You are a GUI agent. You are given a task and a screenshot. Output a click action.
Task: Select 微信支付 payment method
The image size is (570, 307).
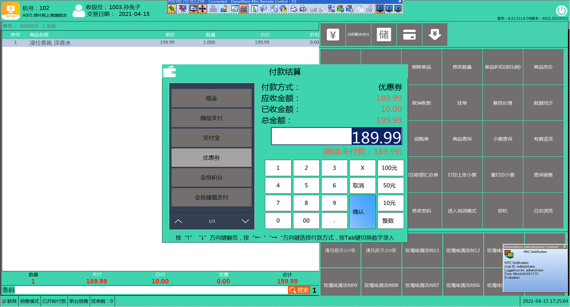click(212, 118)
